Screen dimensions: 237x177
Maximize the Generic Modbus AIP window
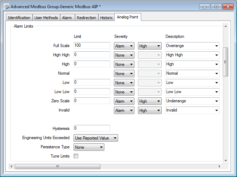click(x=216, y=7)
